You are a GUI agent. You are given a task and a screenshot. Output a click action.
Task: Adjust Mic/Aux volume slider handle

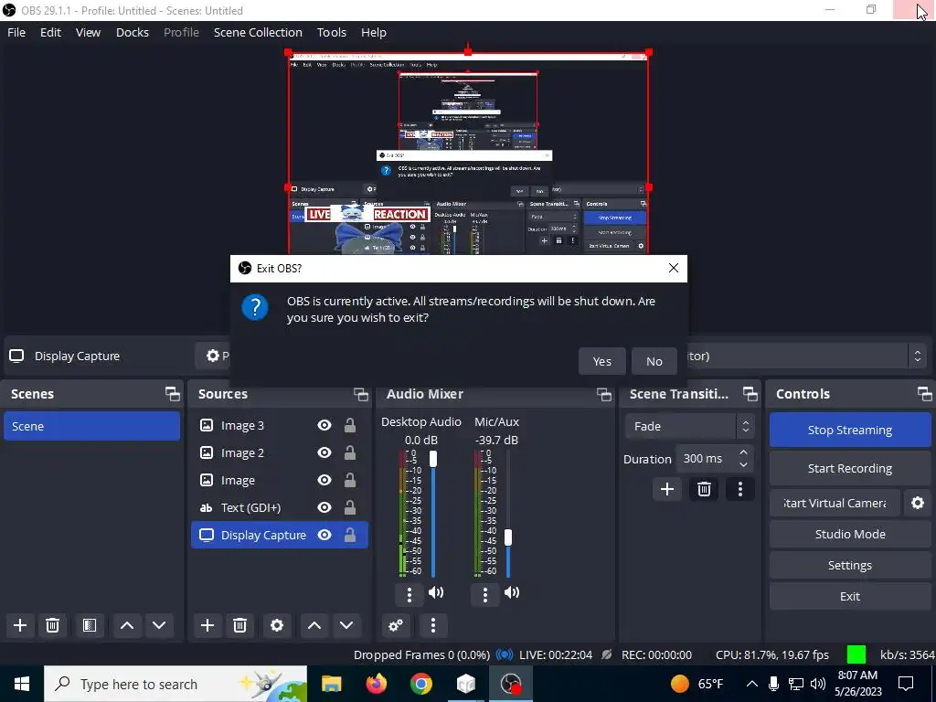tap(508, 537)
